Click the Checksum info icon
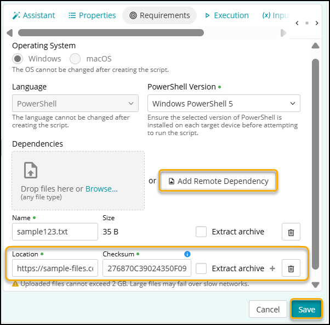The width and height of the screenshot is (330, 325). (187, 254)
